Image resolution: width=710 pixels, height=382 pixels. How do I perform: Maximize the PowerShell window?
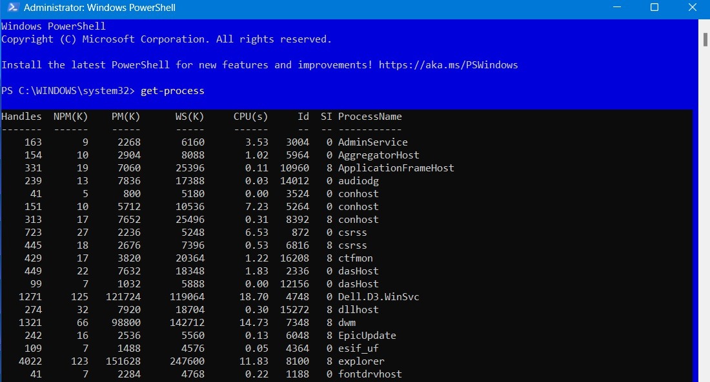click(x=654, y=7)
